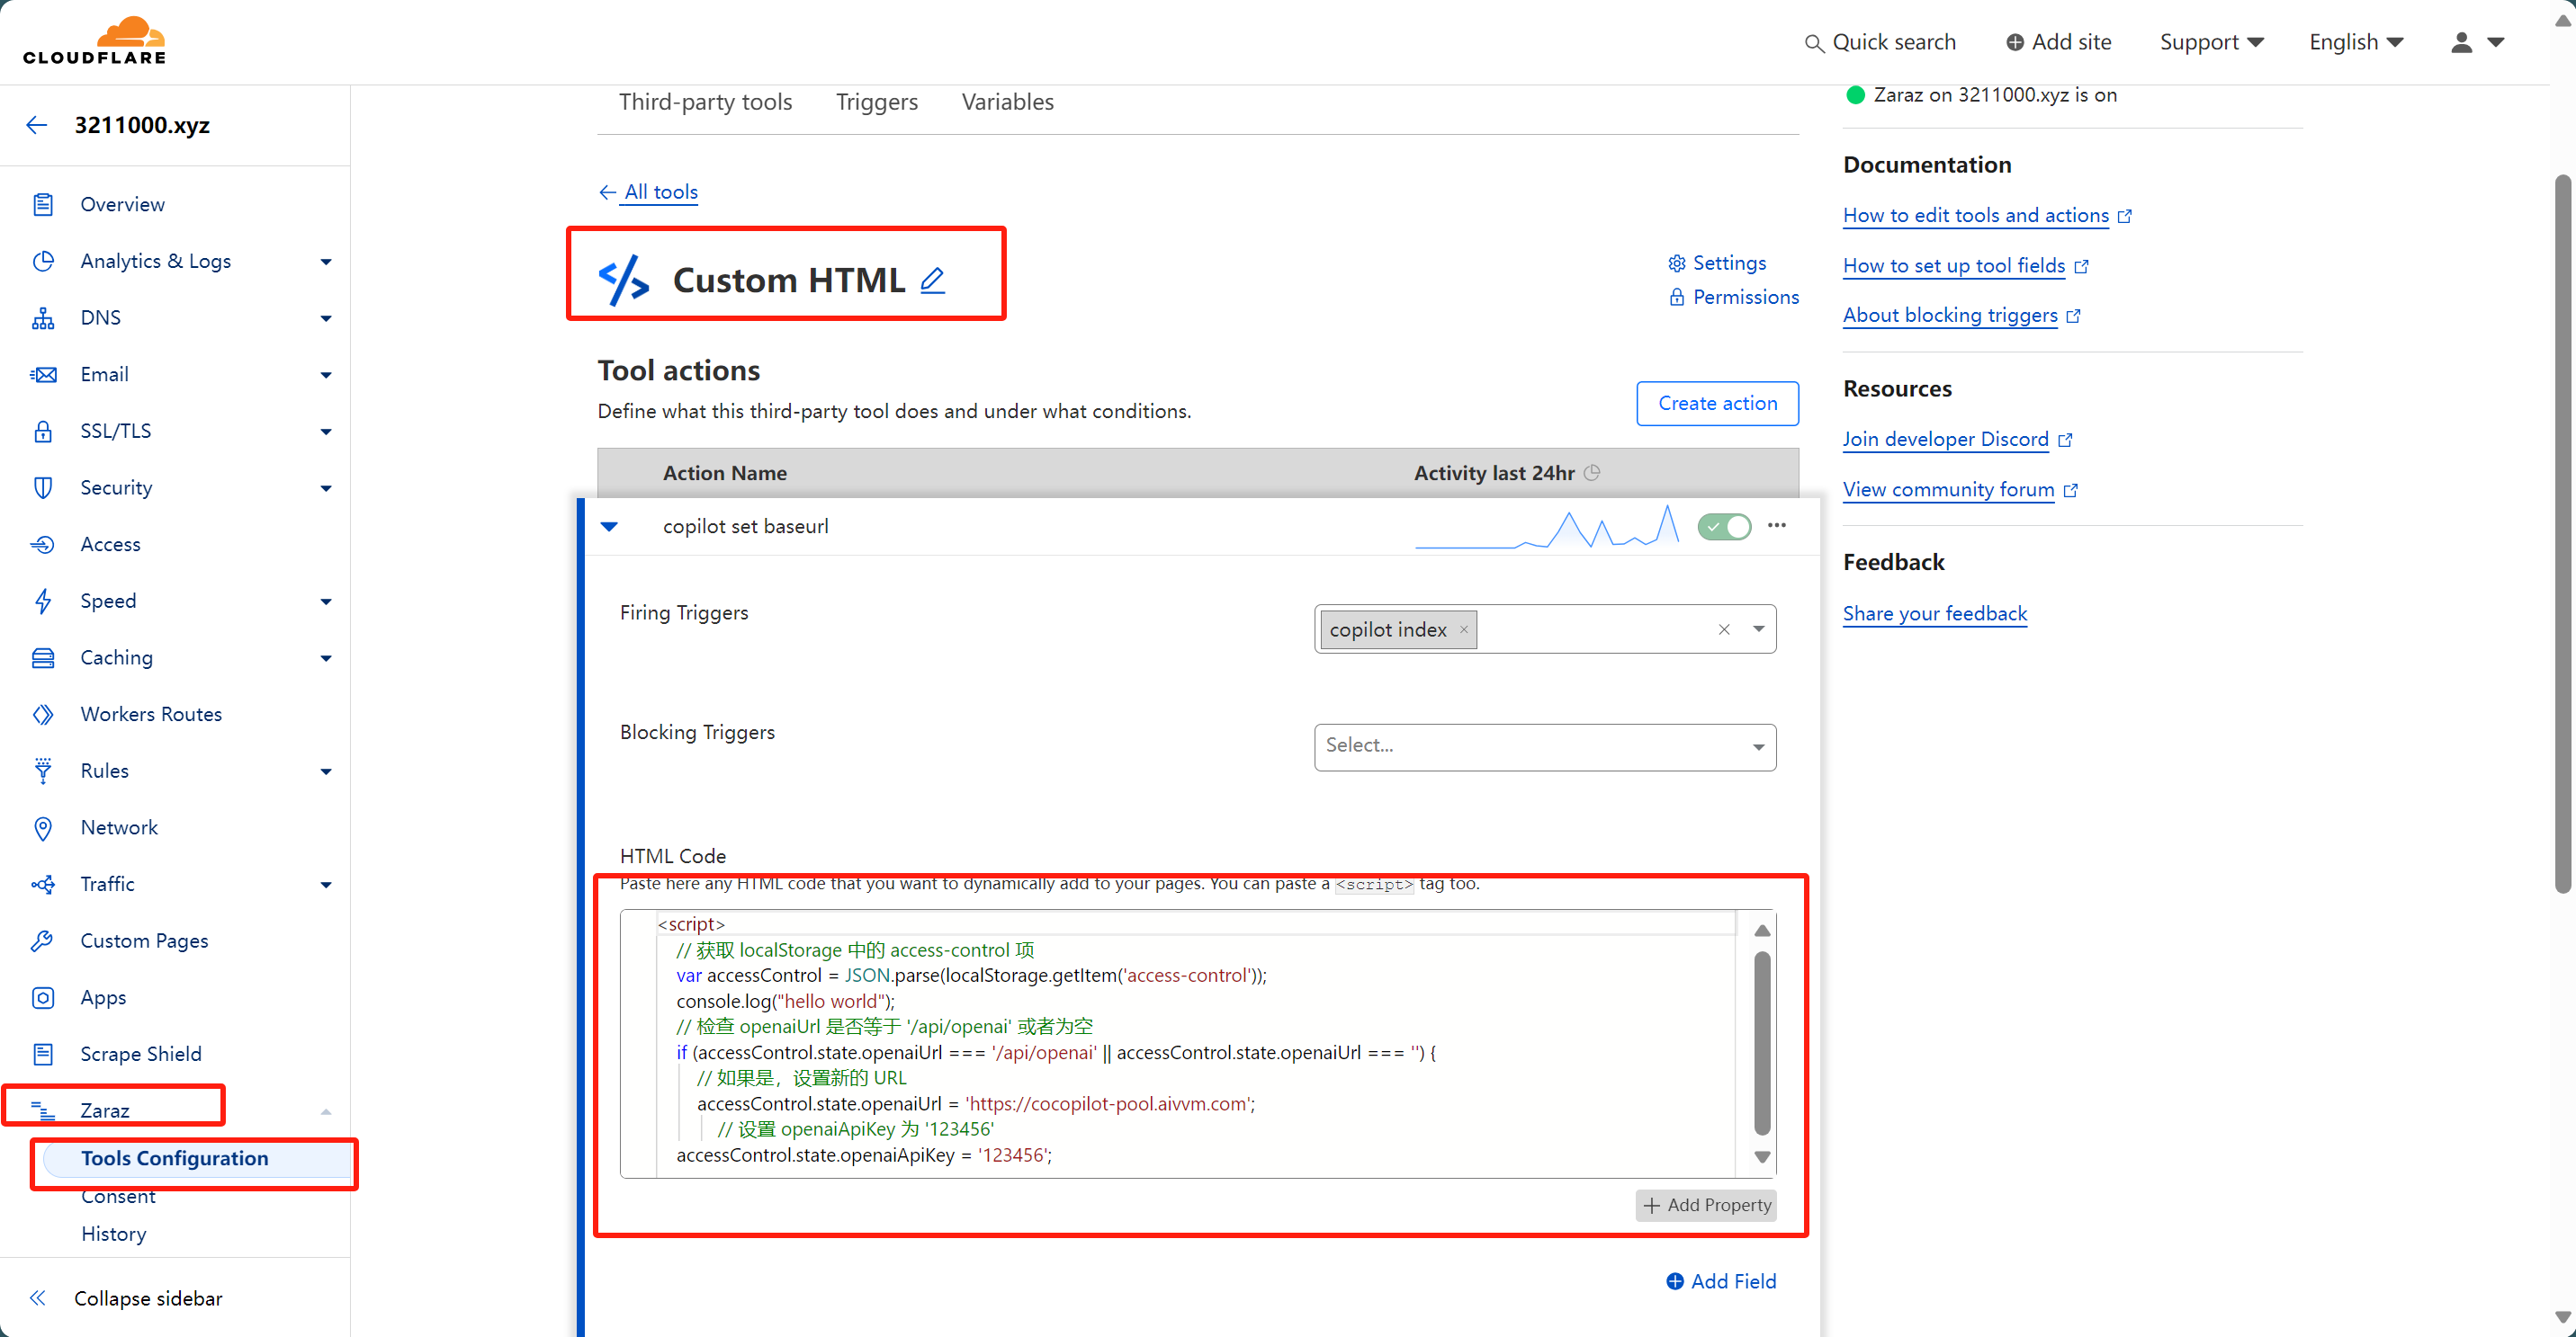Viewport: 2576px width, 1337px height.
Task: Click the code editor scroll down arrow
Action: 1762,1157
